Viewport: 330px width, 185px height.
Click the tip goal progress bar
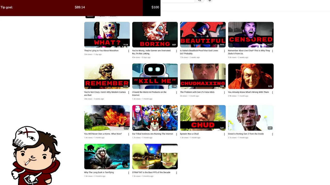tap(80, 8)
